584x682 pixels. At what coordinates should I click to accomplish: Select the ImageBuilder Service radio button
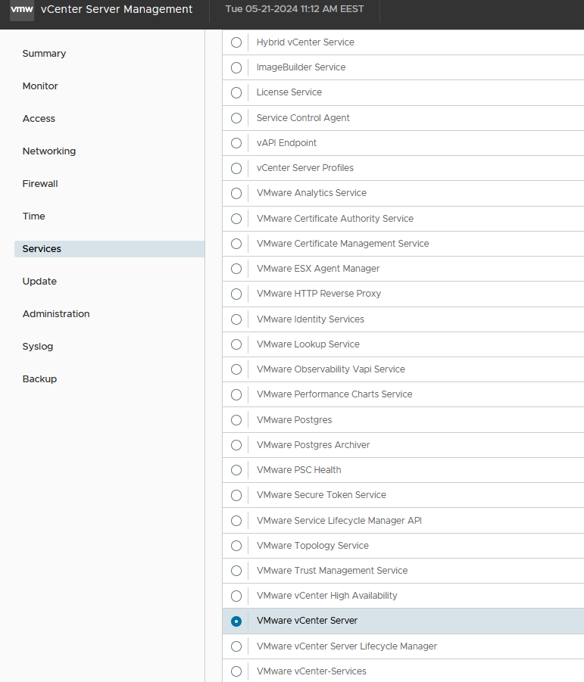tap(236, 67)
